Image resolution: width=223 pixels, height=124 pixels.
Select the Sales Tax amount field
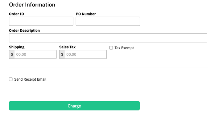(x=85, y=54)
